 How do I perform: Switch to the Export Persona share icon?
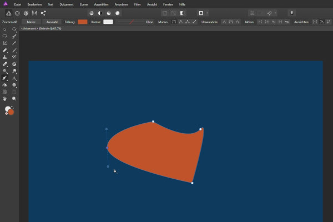[x=43, y=13]
